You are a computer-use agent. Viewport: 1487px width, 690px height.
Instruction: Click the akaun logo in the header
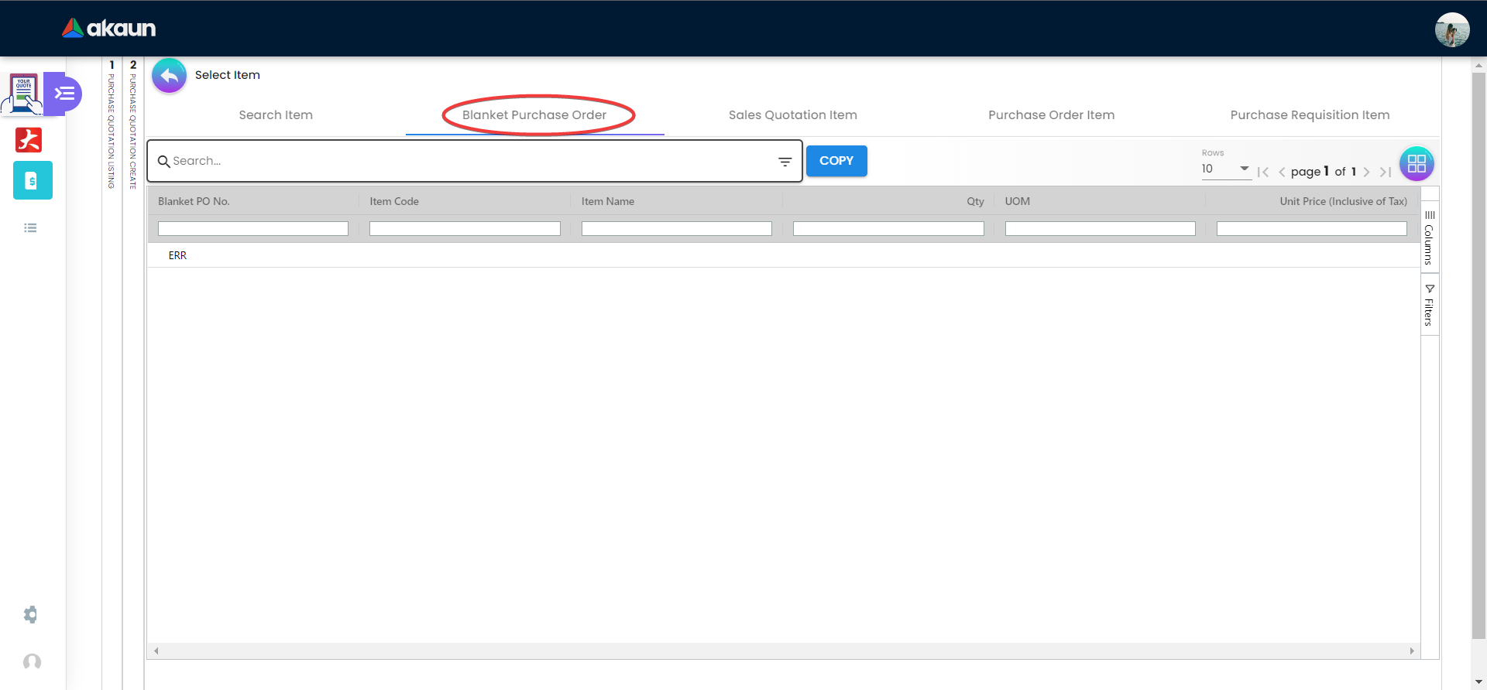pos(109,29)
